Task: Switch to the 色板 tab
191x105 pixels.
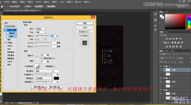Action: [167, 12]
